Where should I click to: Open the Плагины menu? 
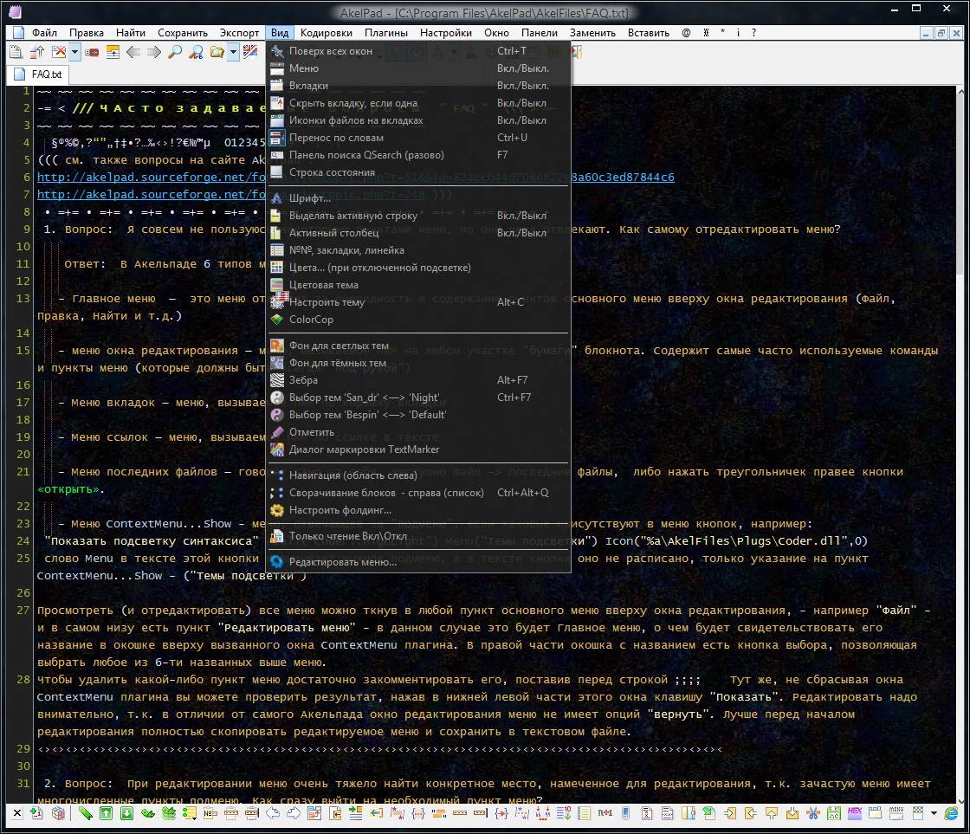tap(386, 33)
